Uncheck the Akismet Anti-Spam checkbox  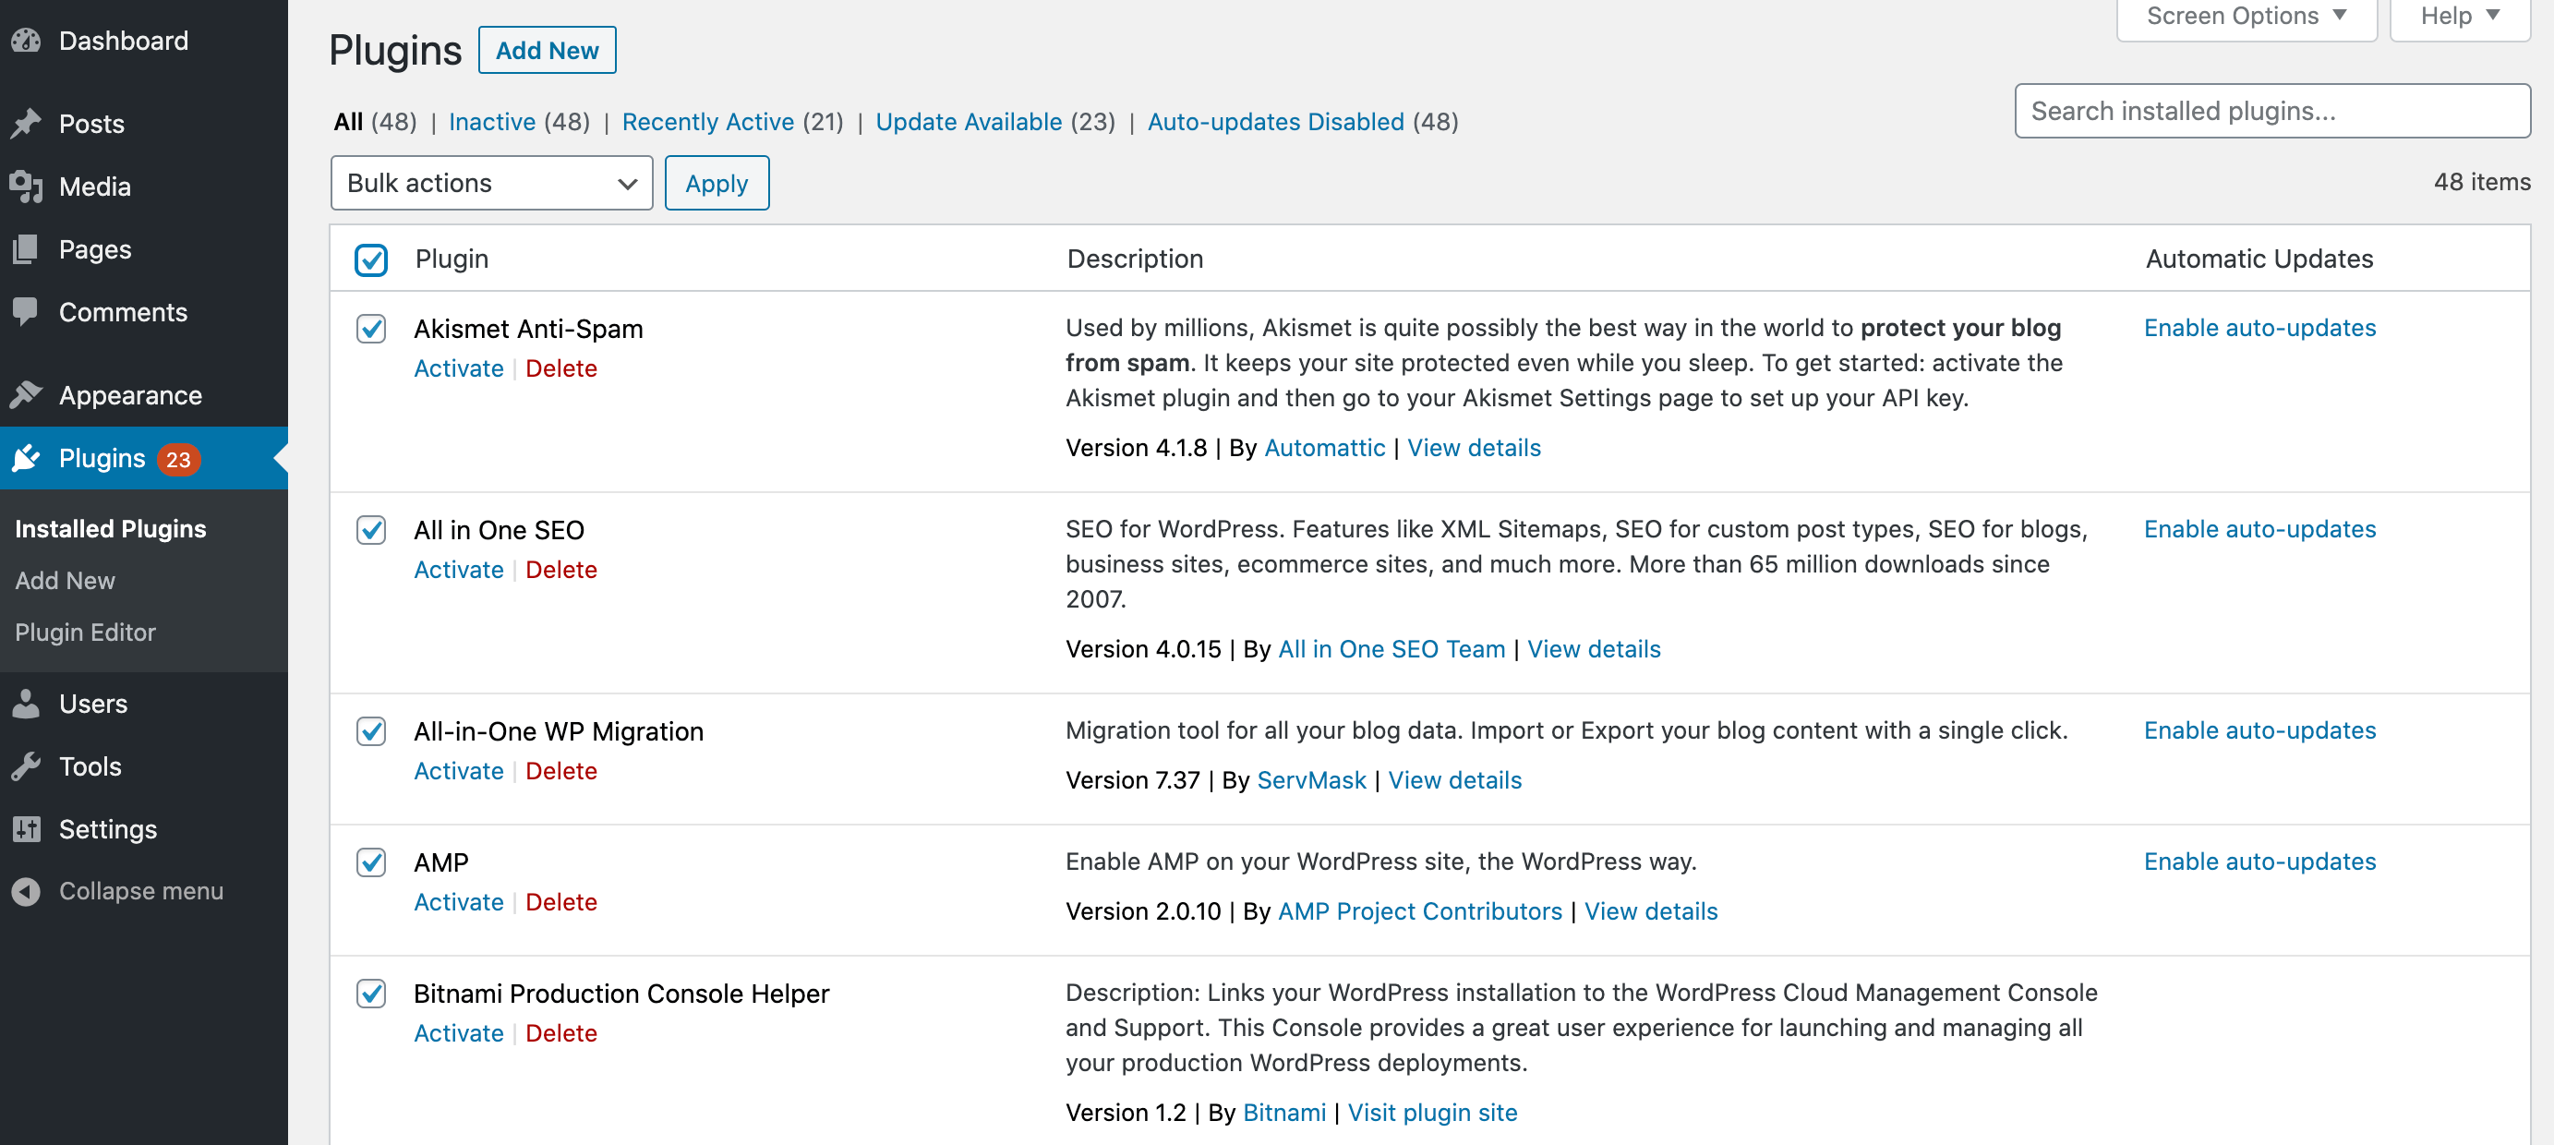click(371, 328)
